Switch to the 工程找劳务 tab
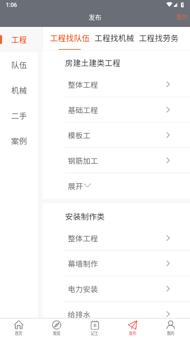This screenshot has width=190, height=338. pyautogui.click(x=158, y=39)
